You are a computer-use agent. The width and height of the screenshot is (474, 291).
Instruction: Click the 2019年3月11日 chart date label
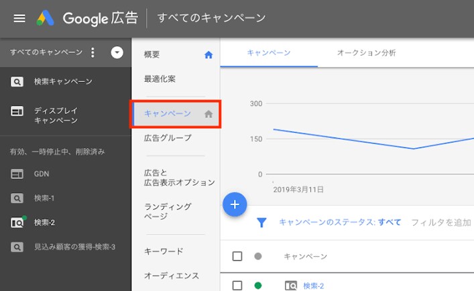pyautogui.click(x=298, y=190)
